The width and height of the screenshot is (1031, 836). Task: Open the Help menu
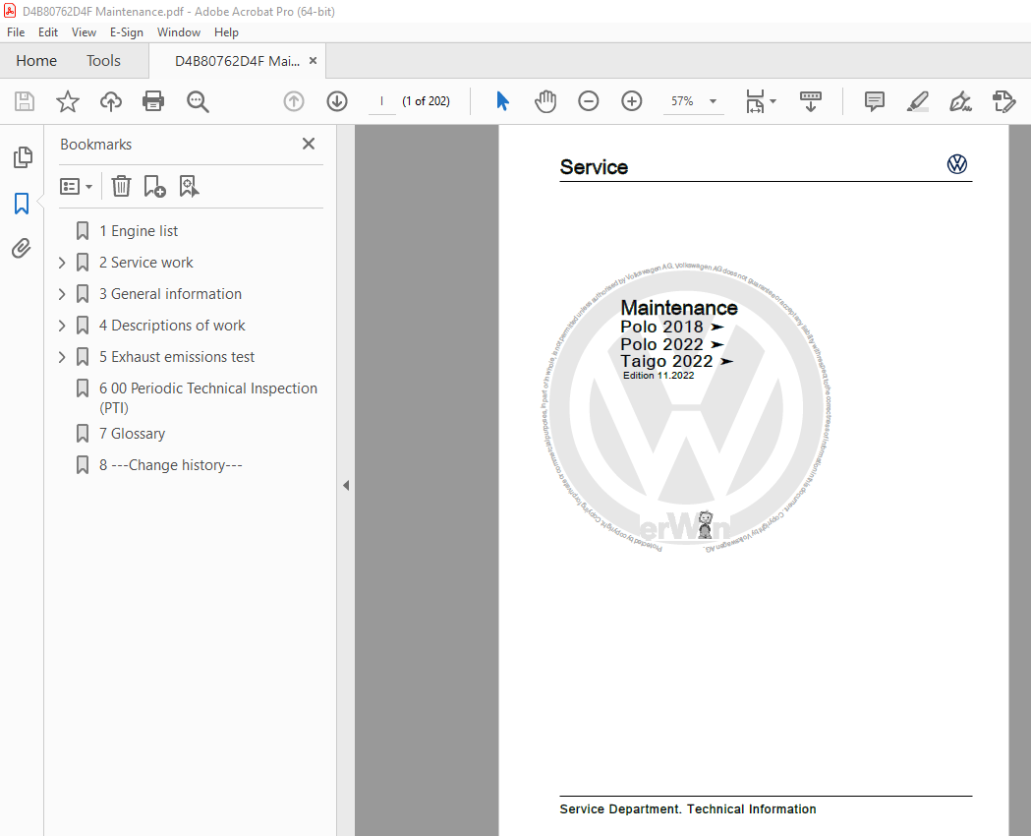(x=226, y=32)
